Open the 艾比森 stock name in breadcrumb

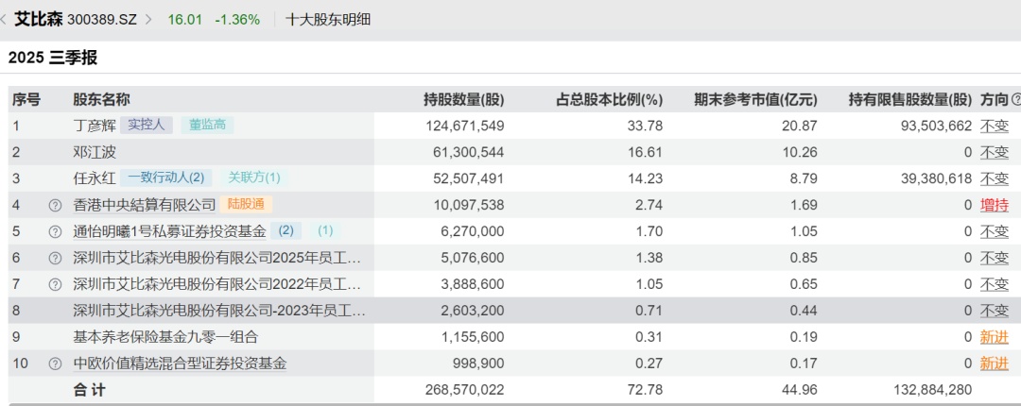[38, 19]
